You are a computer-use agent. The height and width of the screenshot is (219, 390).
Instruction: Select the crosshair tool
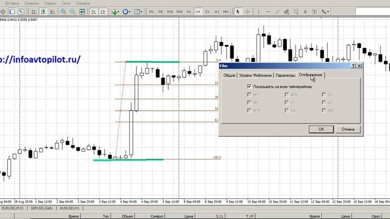click(x=247, y=12)
